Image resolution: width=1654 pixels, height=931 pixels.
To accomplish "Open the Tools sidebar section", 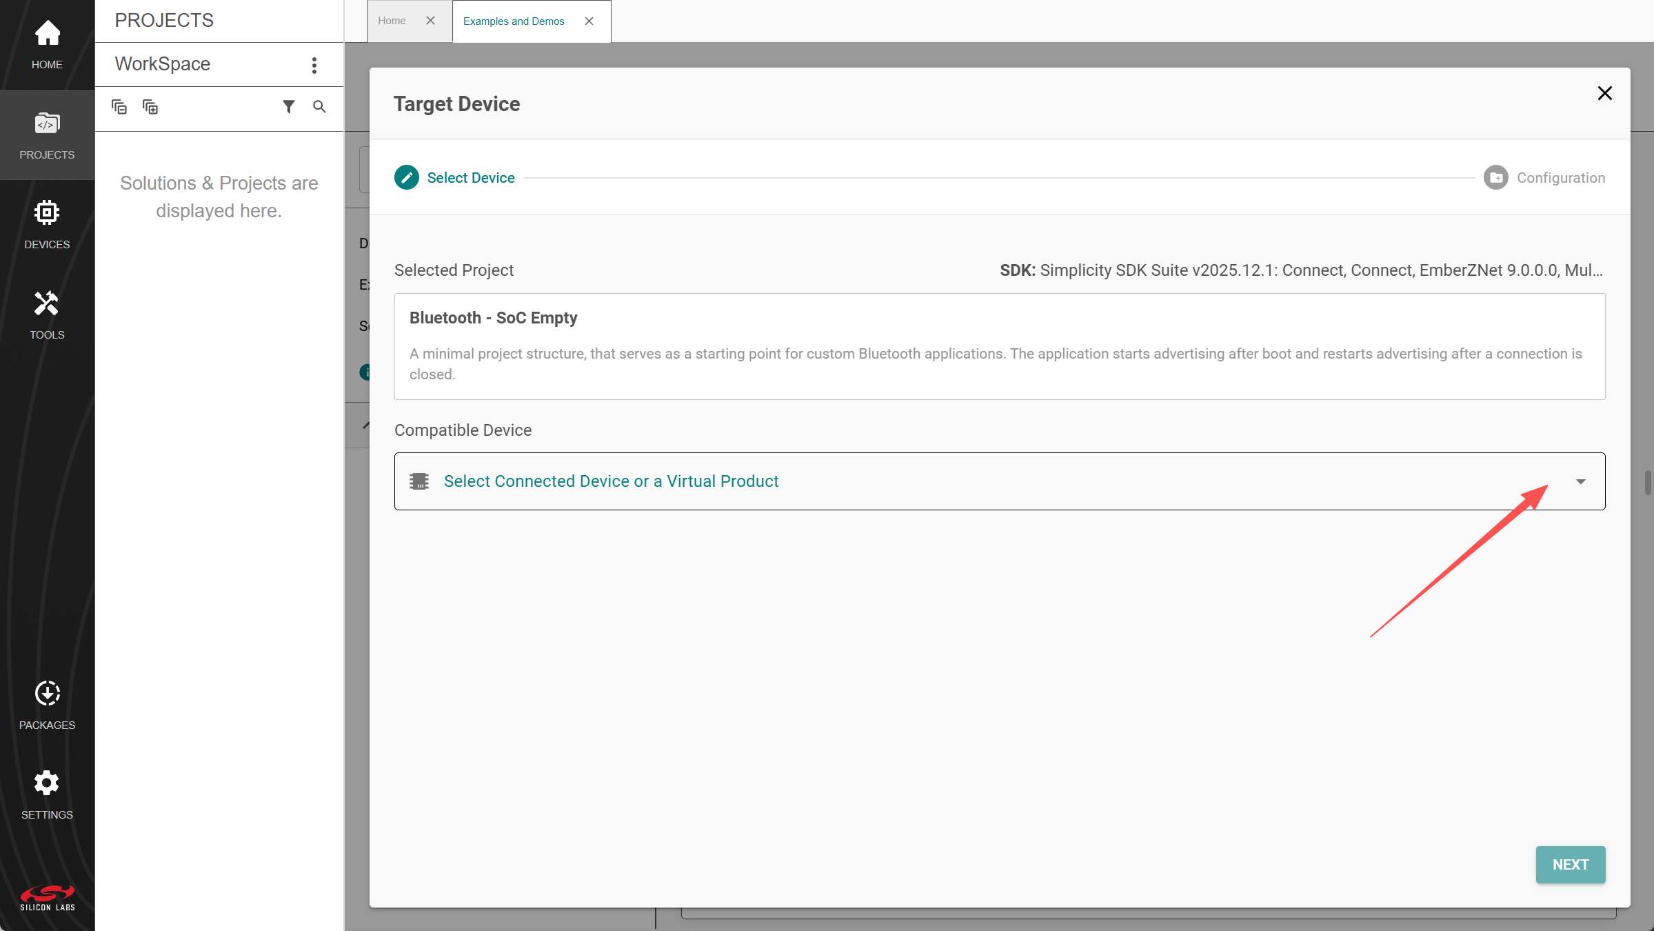I will (47, 314).
